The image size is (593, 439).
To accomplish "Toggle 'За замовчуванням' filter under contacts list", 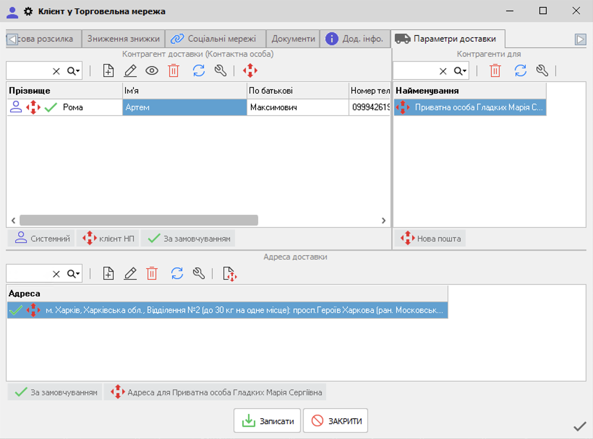I will coord(188,239).
